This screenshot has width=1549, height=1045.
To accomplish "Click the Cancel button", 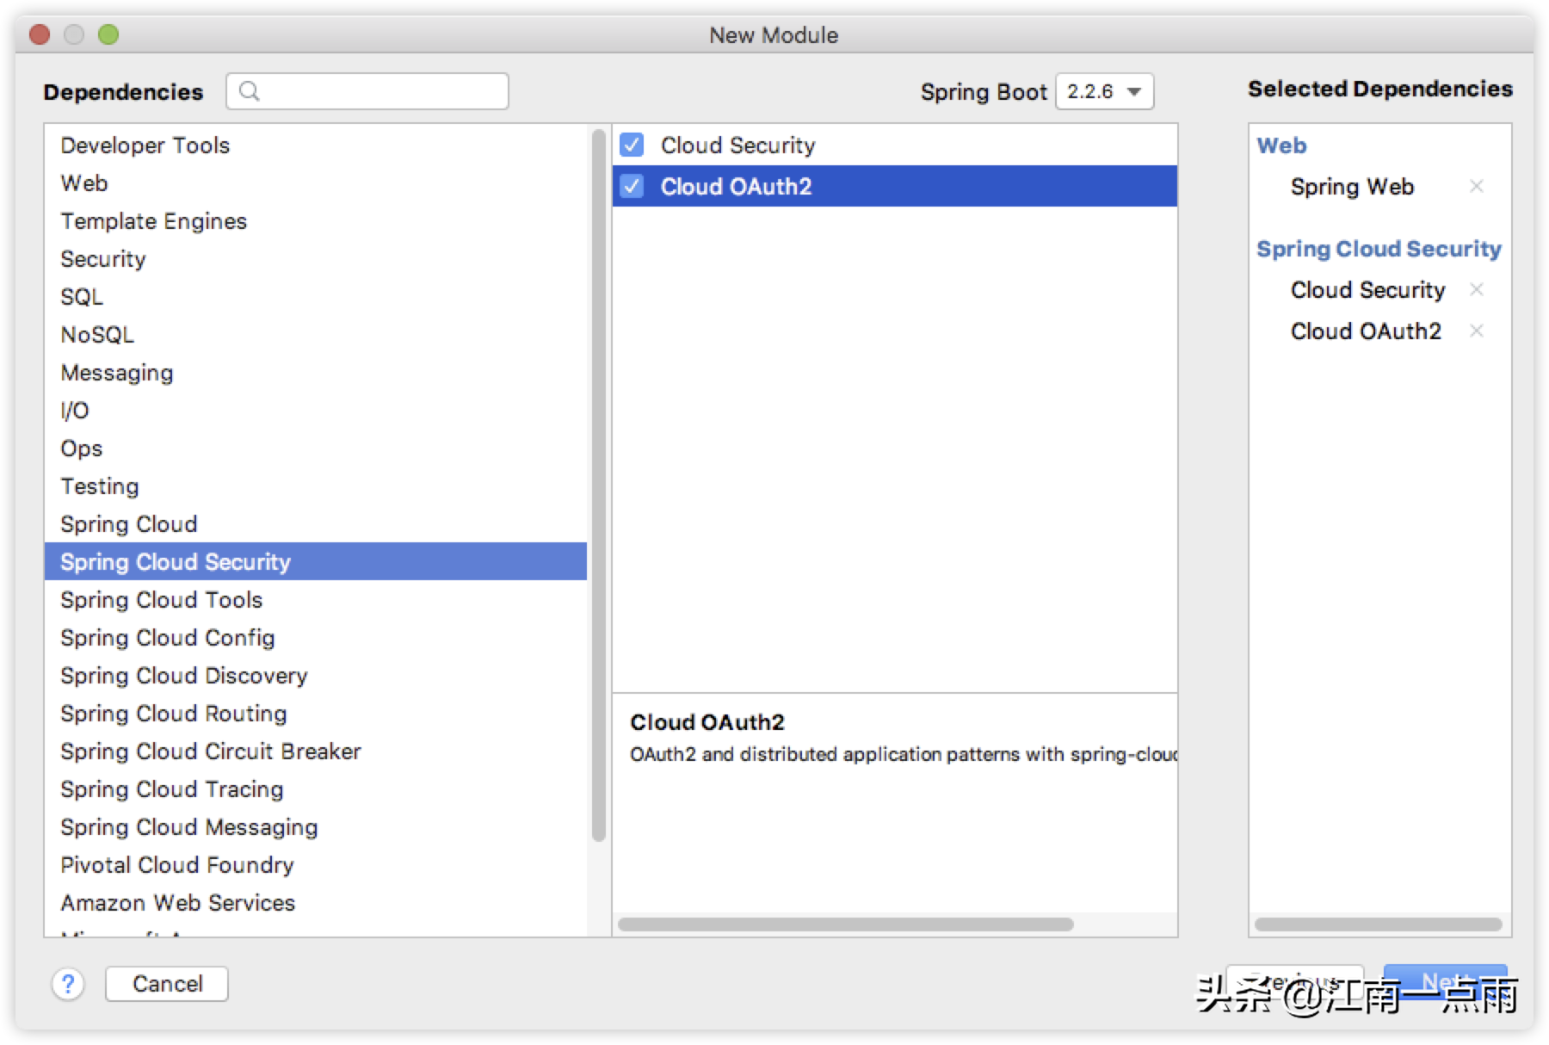I will [x=167, y=984].
